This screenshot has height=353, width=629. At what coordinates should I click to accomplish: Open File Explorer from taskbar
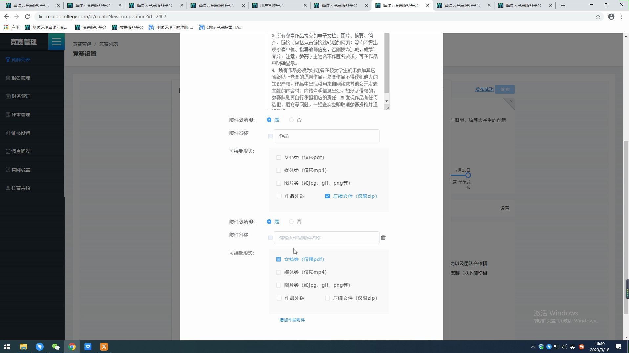pos(23,347)
